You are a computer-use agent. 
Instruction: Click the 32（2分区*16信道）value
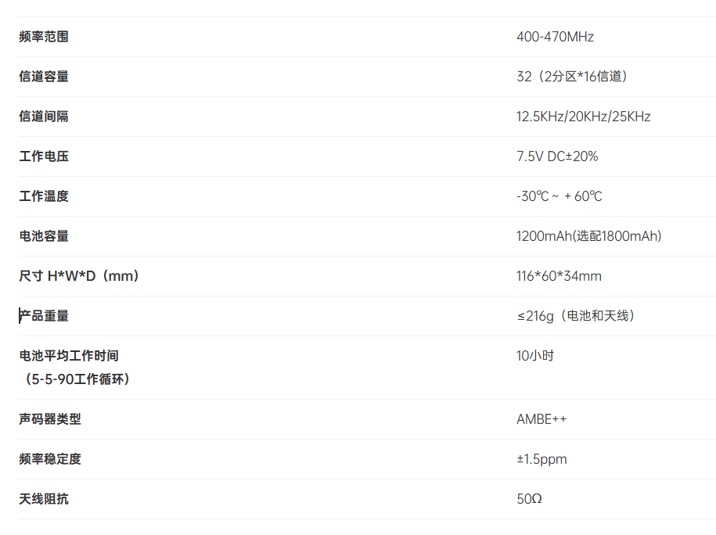572,76
